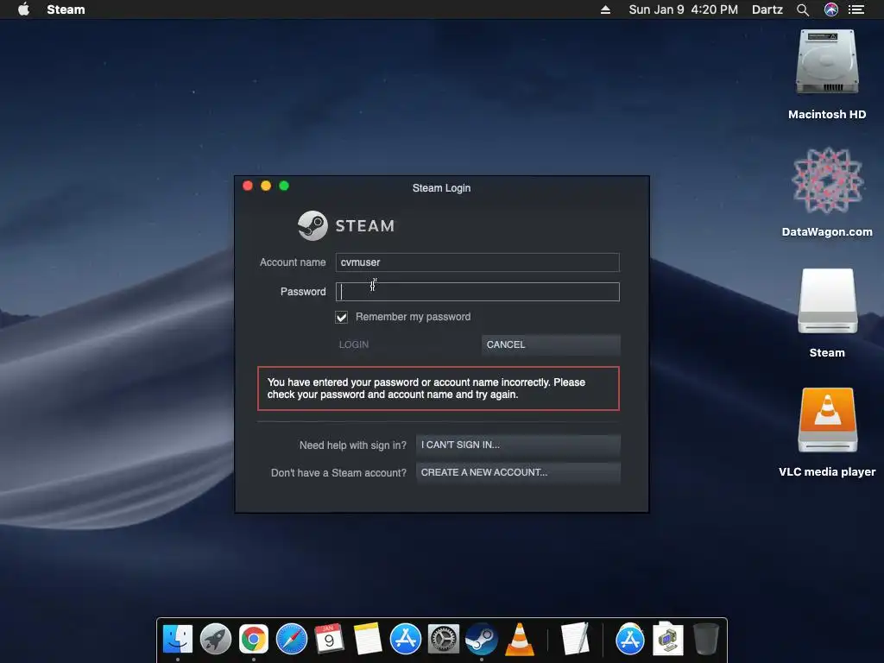
Task: Click the LOGIN button
Action: (x=353, y=344)
